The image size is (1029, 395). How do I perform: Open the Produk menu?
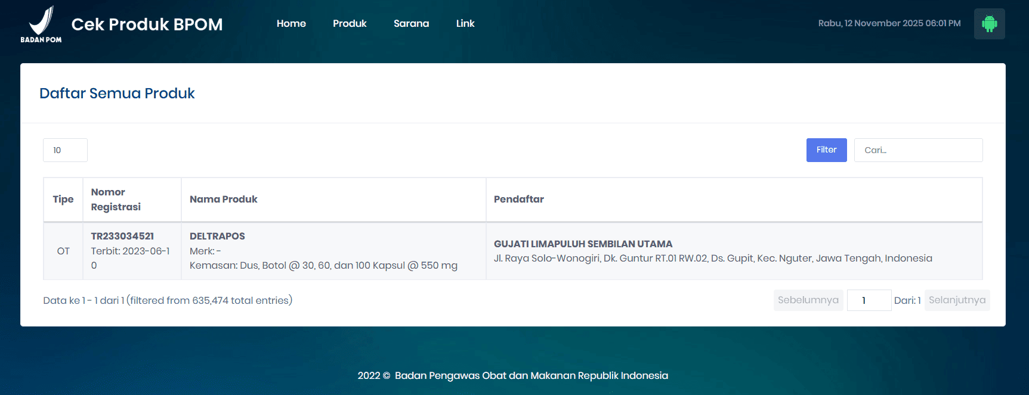(350, 24)
